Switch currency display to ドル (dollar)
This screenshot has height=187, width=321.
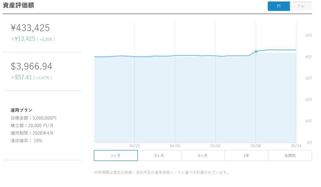tap(301, 6)
